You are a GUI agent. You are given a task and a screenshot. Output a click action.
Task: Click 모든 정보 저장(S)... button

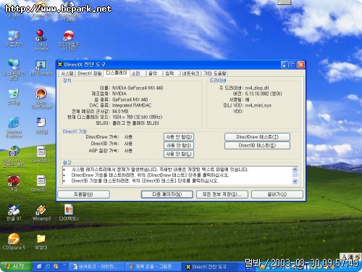click(x=222, y=194)
